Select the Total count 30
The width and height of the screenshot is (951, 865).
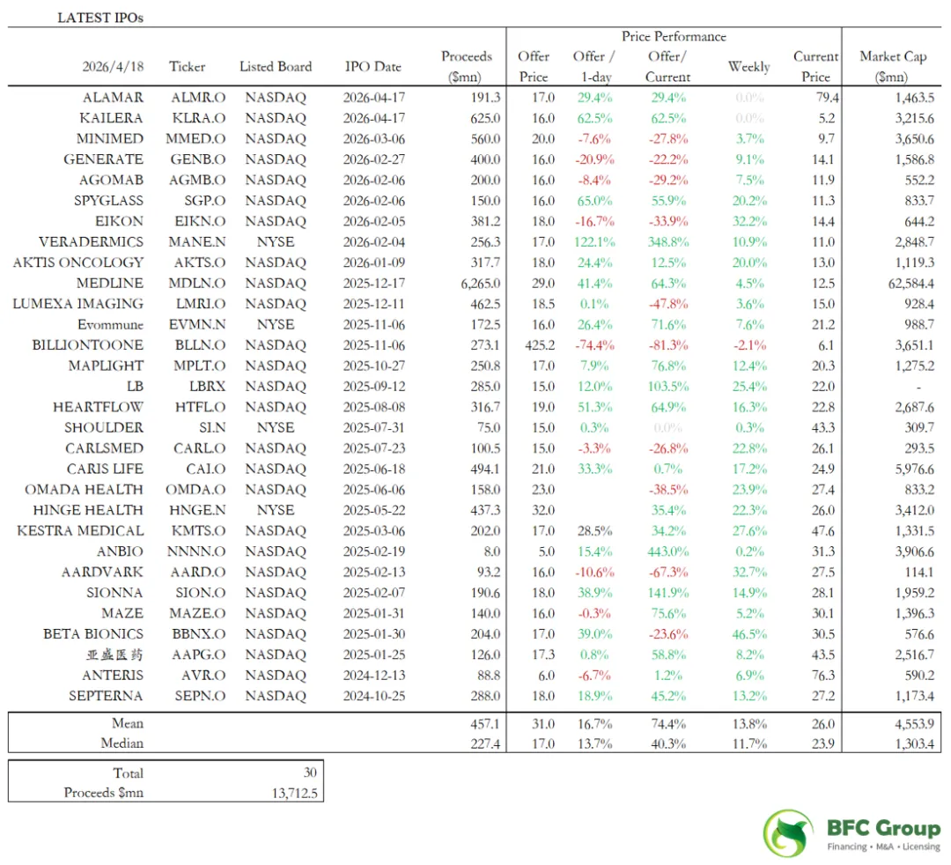[x=310, y=773]
